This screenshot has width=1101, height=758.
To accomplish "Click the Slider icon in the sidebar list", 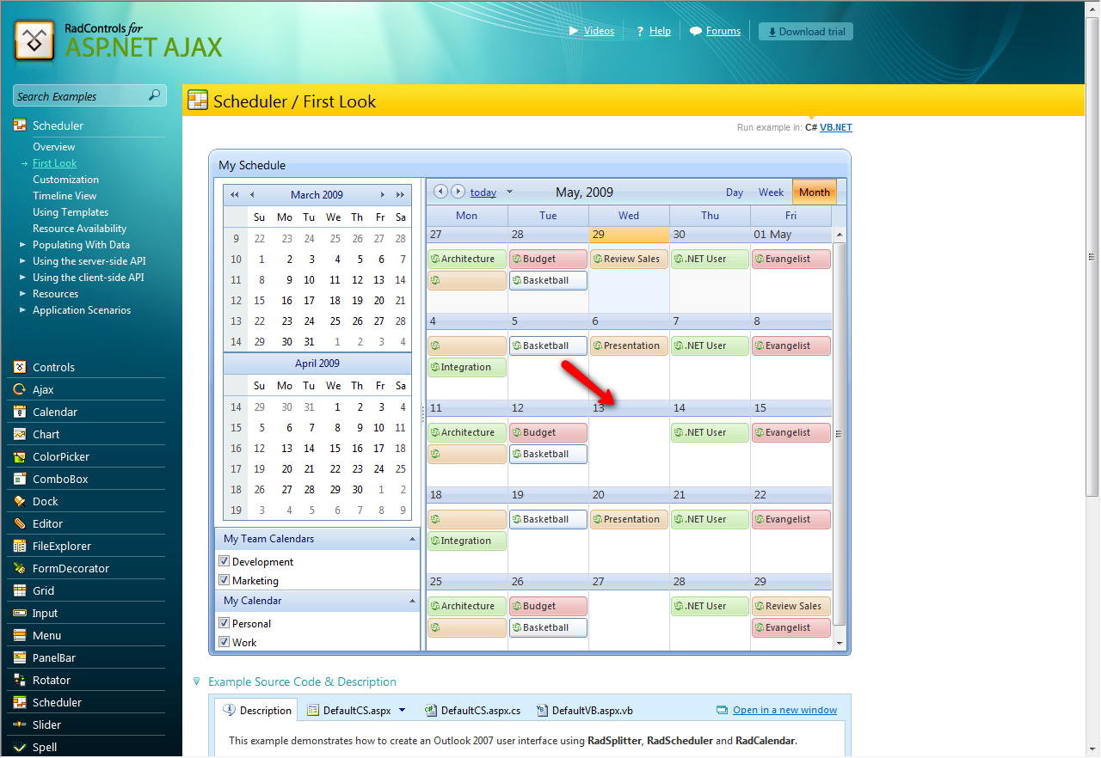I will tap(20, 724).
